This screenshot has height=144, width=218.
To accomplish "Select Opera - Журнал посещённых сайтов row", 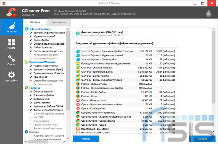I will pyautogui.click(x=126, y=105).
